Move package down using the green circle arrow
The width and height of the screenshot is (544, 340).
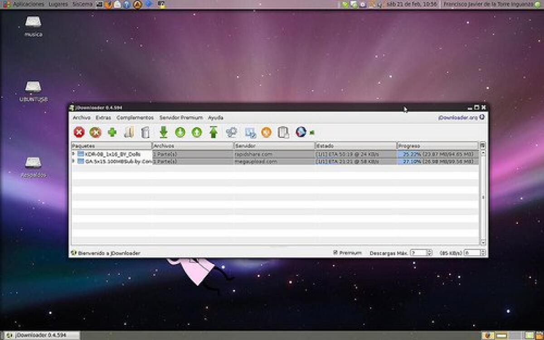[x=179, y=132]
